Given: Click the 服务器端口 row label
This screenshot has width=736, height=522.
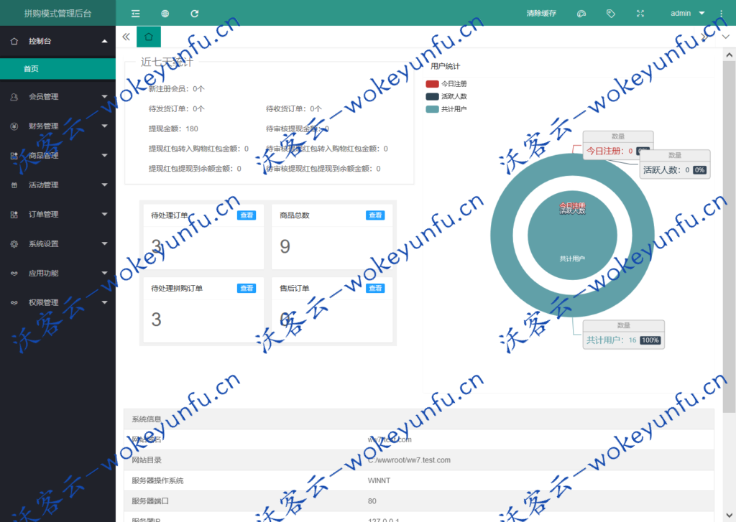Looking at the screenshot, I should [x=150, y=501].
